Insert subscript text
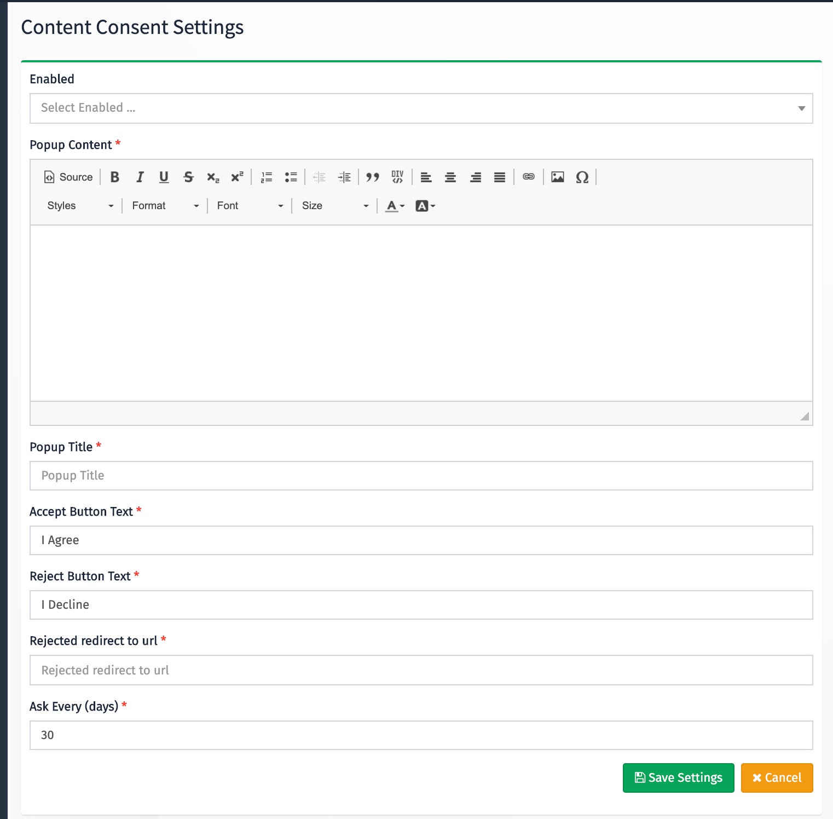833x819 pixels. (x=212, y=178)
